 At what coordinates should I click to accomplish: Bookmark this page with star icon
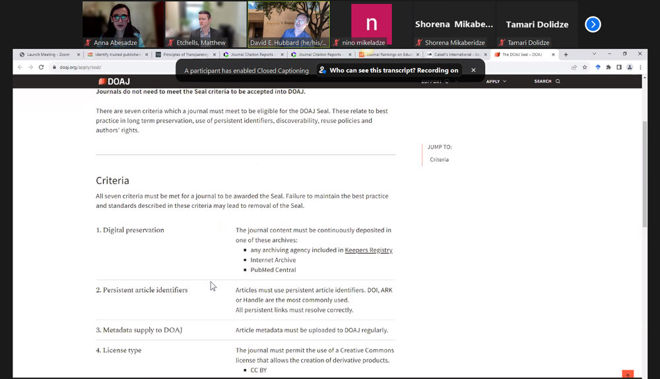point(585,67)
